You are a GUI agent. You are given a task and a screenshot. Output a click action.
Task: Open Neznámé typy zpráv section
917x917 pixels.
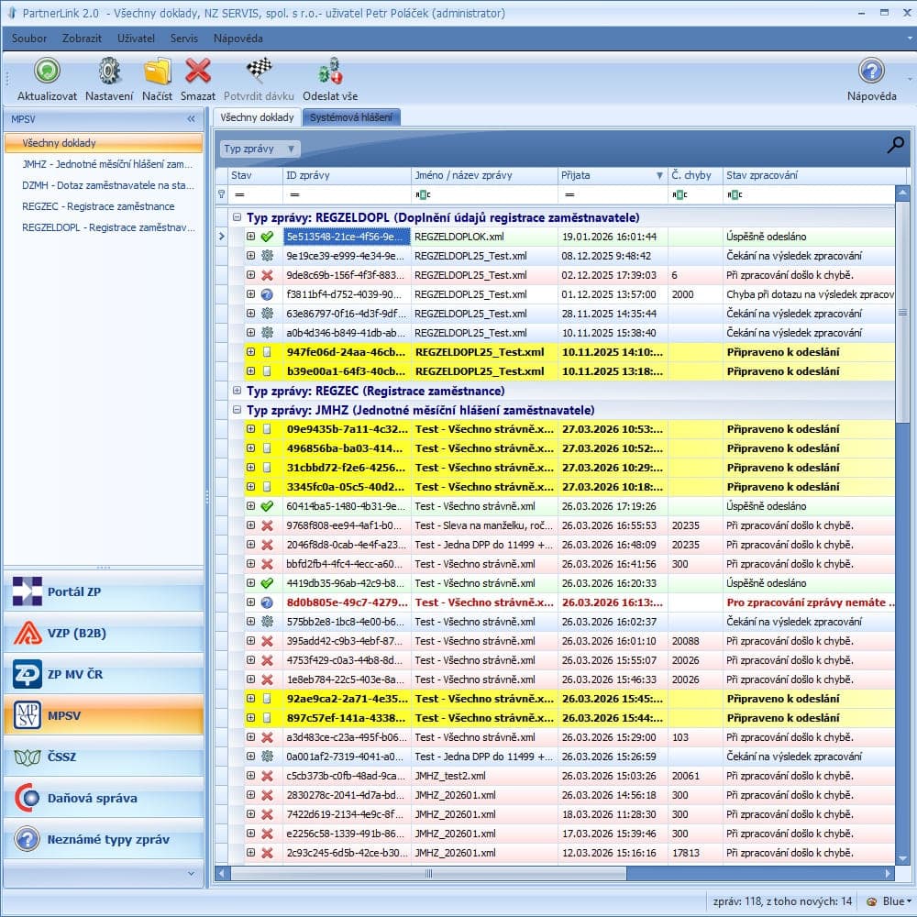(104, 839)
